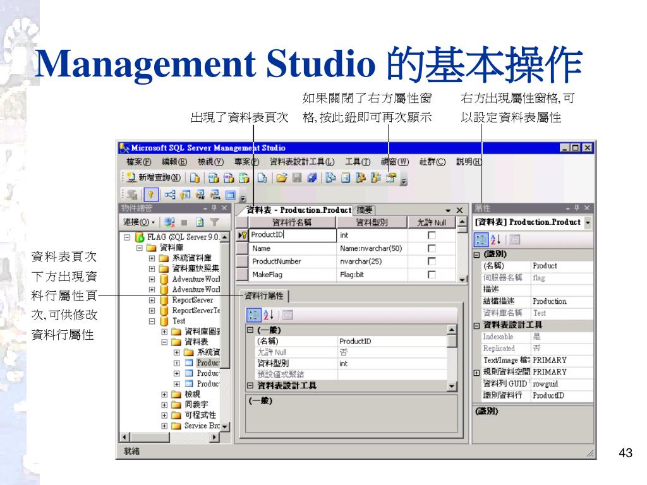The image size is (647, 485).
Task: Click down arrow of 資料行屬性 grid scrollbar
Action: [x=452, y=386]
